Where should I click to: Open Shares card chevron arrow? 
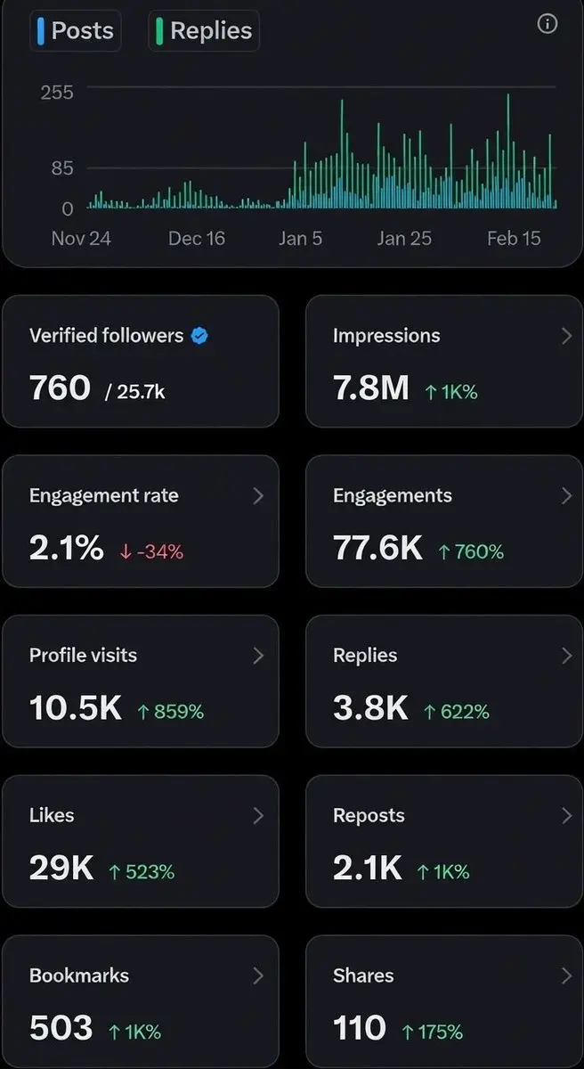pyautogui.click(x=566, y=975)
